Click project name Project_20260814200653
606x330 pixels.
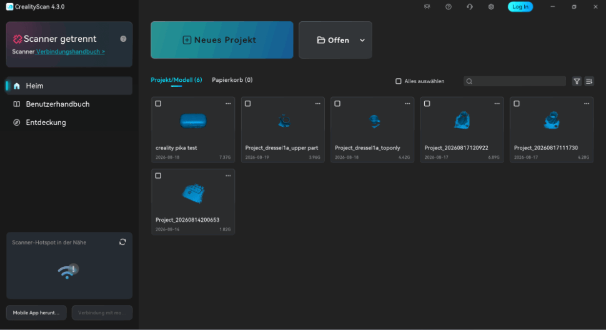(x=187, y=220)
